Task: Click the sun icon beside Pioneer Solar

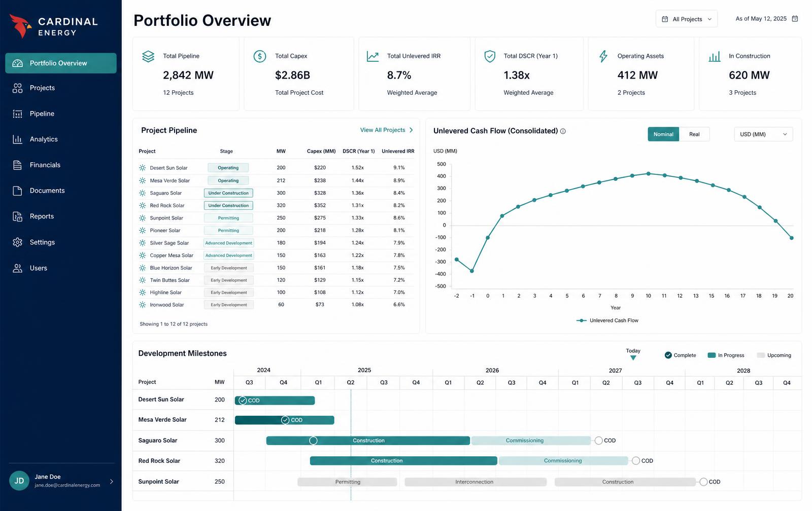Action: click(x=143, y=231)
